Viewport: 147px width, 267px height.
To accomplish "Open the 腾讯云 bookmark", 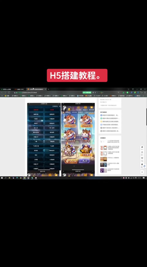I will click(138, 96).
